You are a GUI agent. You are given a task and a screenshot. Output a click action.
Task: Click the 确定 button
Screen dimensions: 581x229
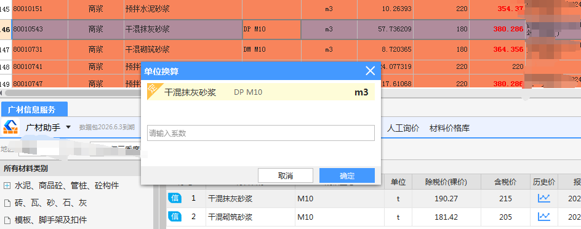[x=347, y=175]
